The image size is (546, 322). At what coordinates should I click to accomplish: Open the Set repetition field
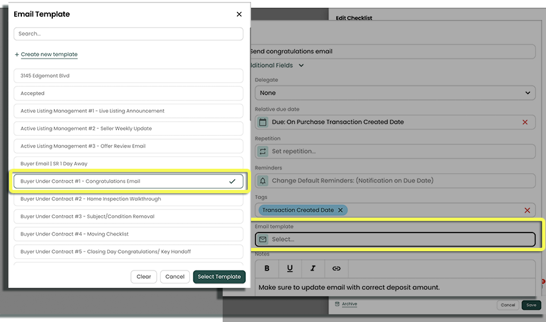pos(395,151)
